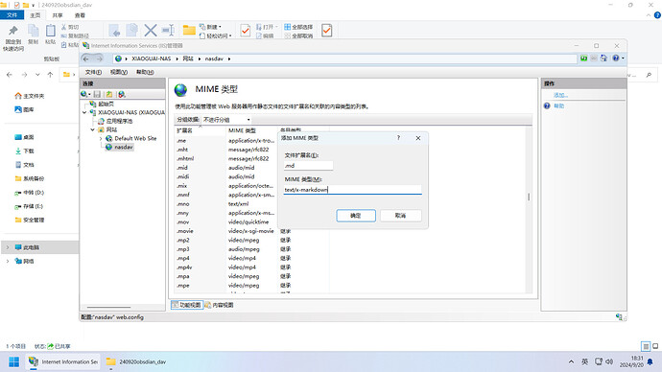Screen dimensions: 662x372
Task: Click the Delete X icon in Explorer ribbon
Action: 151,31
